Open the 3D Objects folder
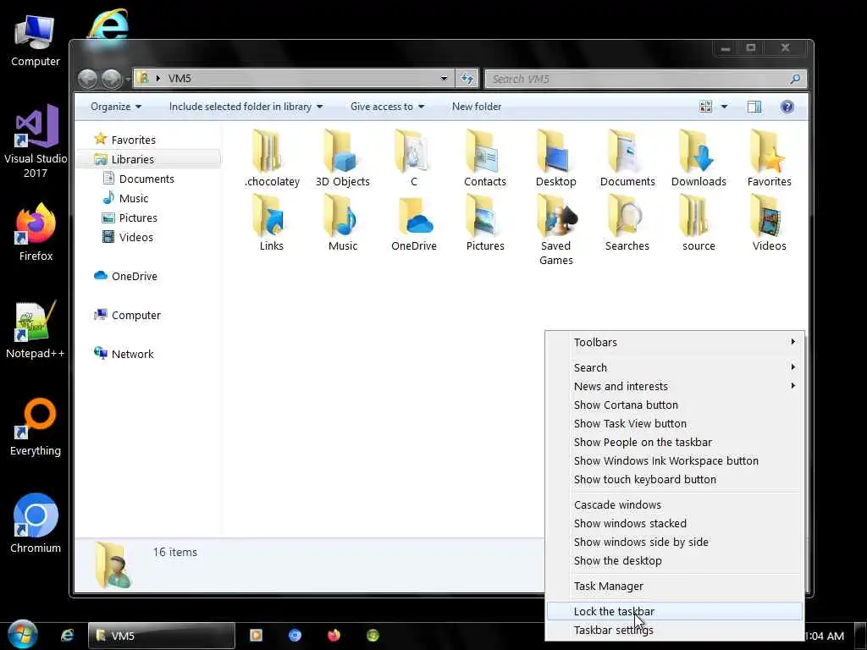 coord(342,158)
